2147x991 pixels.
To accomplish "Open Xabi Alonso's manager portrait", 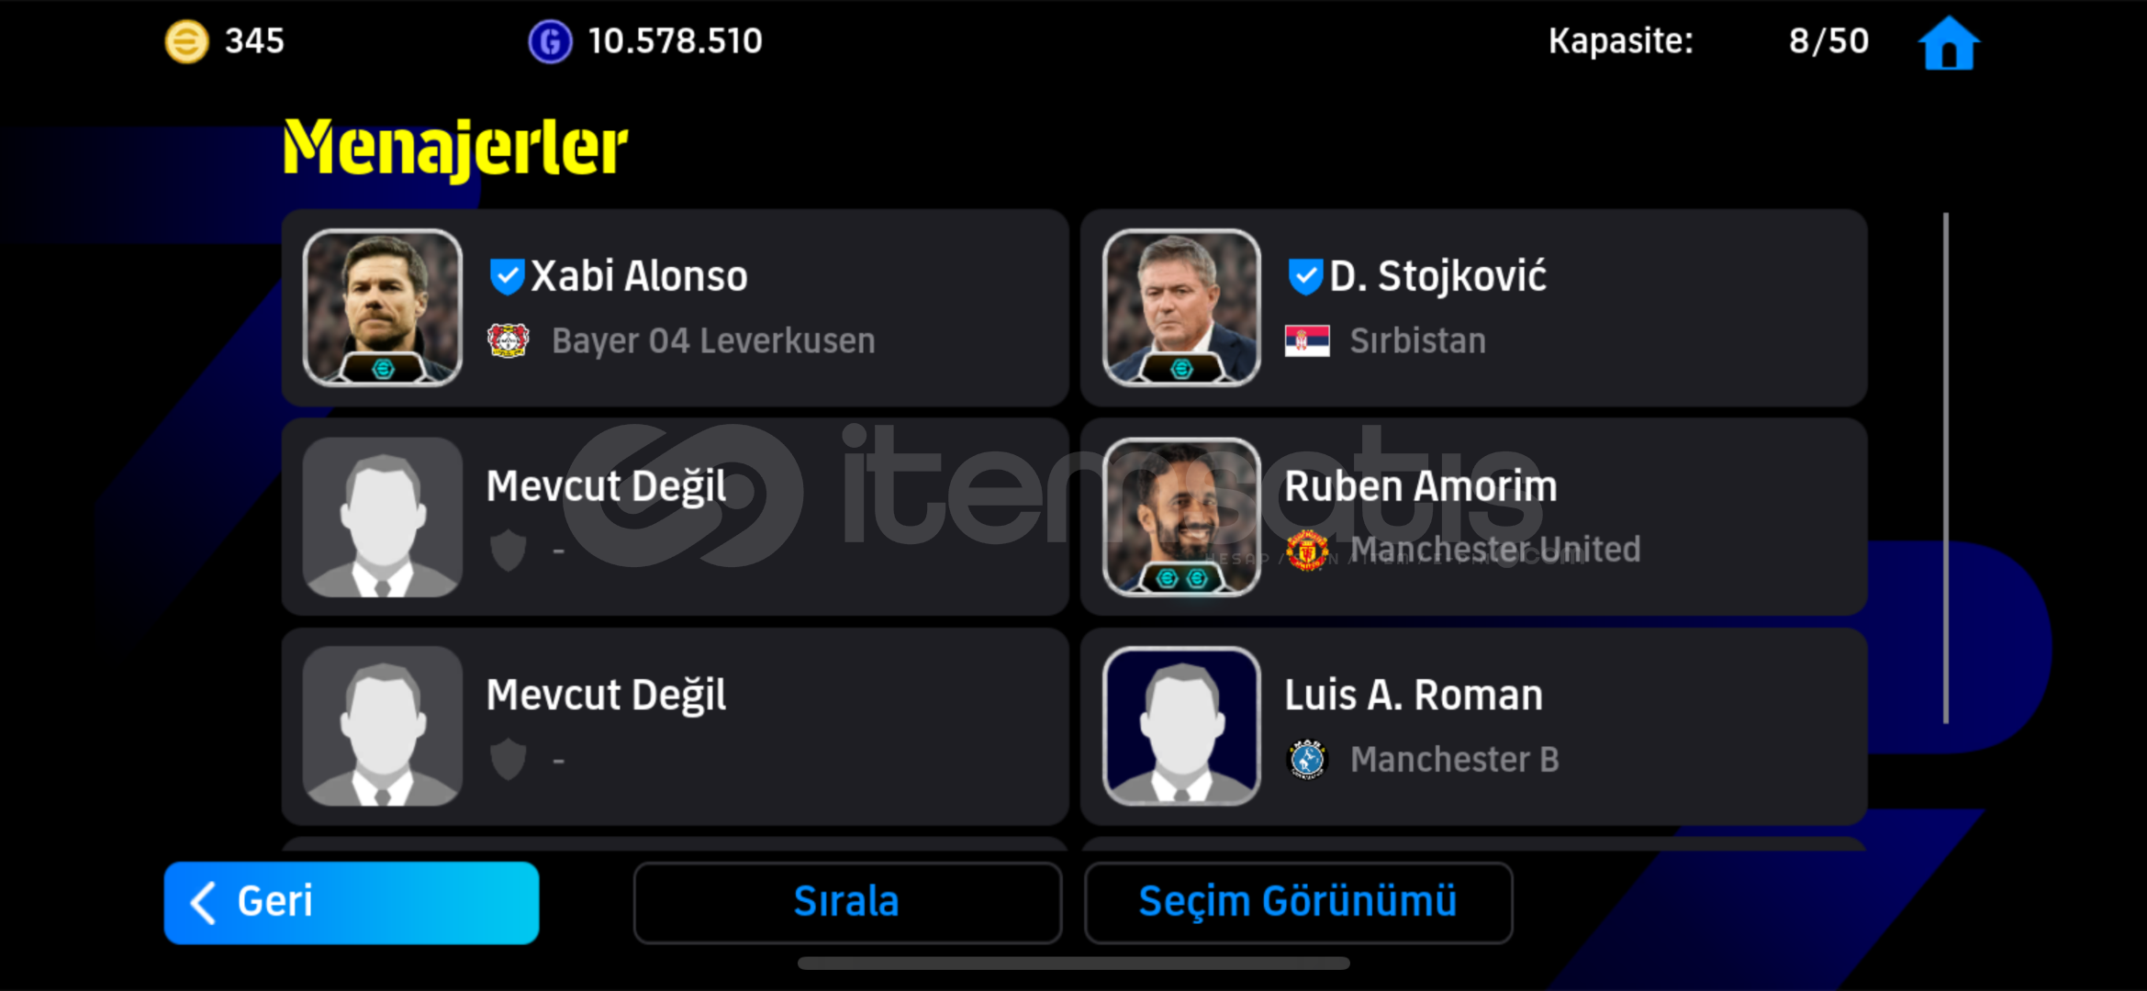I will coord(383,307).
